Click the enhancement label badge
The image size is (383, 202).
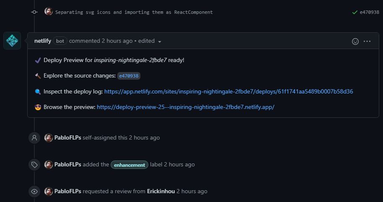[x=129, y=165]
